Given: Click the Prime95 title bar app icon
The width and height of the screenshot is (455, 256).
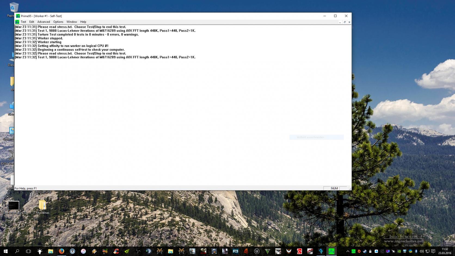Looking at the screenshot, I should pos(18,16).
